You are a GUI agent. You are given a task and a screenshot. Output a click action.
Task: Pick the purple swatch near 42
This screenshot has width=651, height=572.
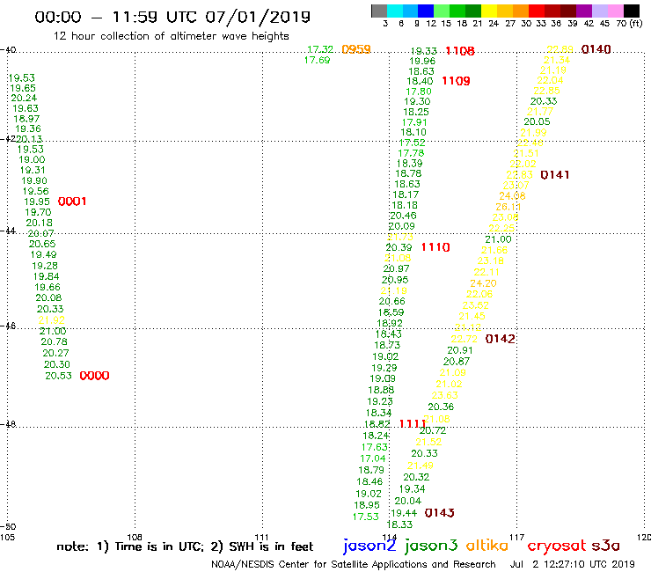(584, 11)
